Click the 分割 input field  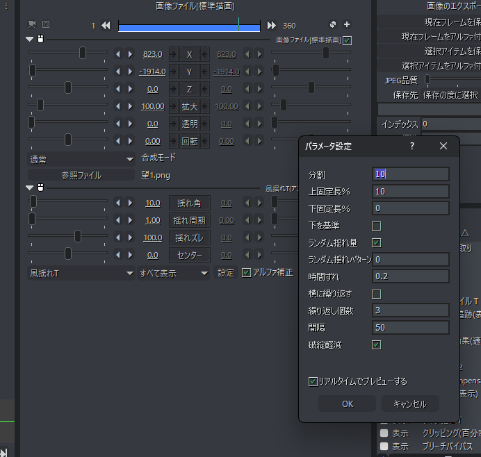point(410,174)
